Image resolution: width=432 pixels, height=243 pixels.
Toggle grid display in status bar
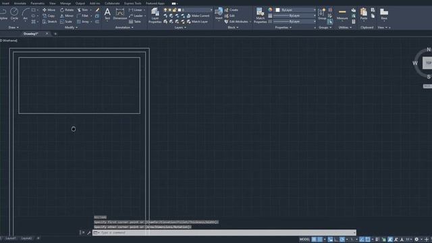(314, 239)
